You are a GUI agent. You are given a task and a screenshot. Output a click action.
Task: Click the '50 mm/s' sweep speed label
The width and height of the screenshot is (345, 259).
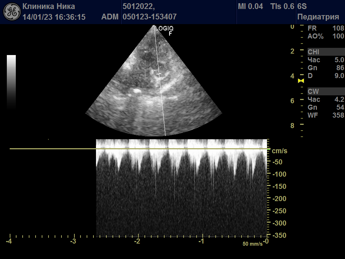[253, 244]
